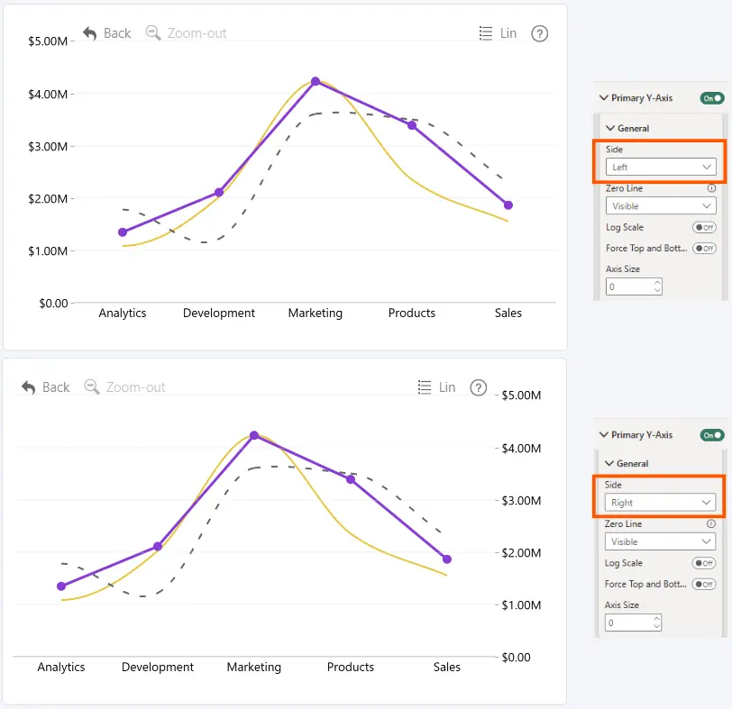Click the Zoom-out magnifier icon in bottom chart
Viewport: 732px width, 709px height.
coord(92,387)
